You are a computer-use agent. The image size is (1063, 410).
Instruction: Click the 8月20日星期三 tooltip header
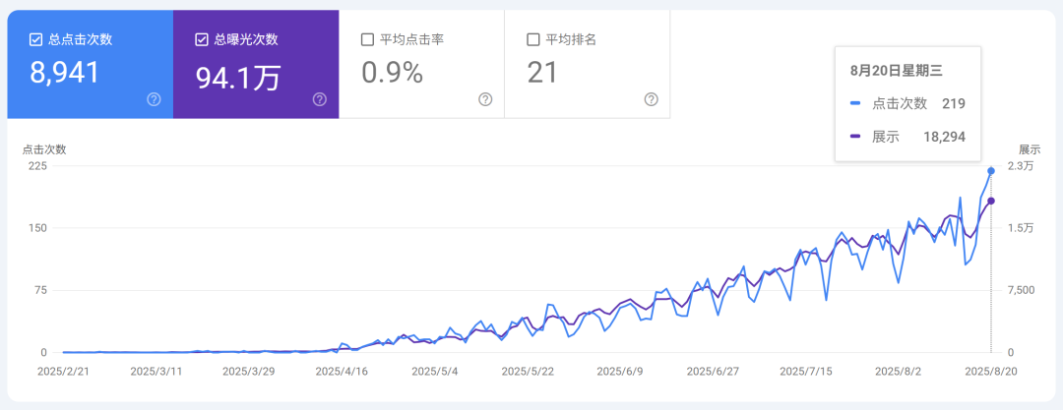pos(897,70)
